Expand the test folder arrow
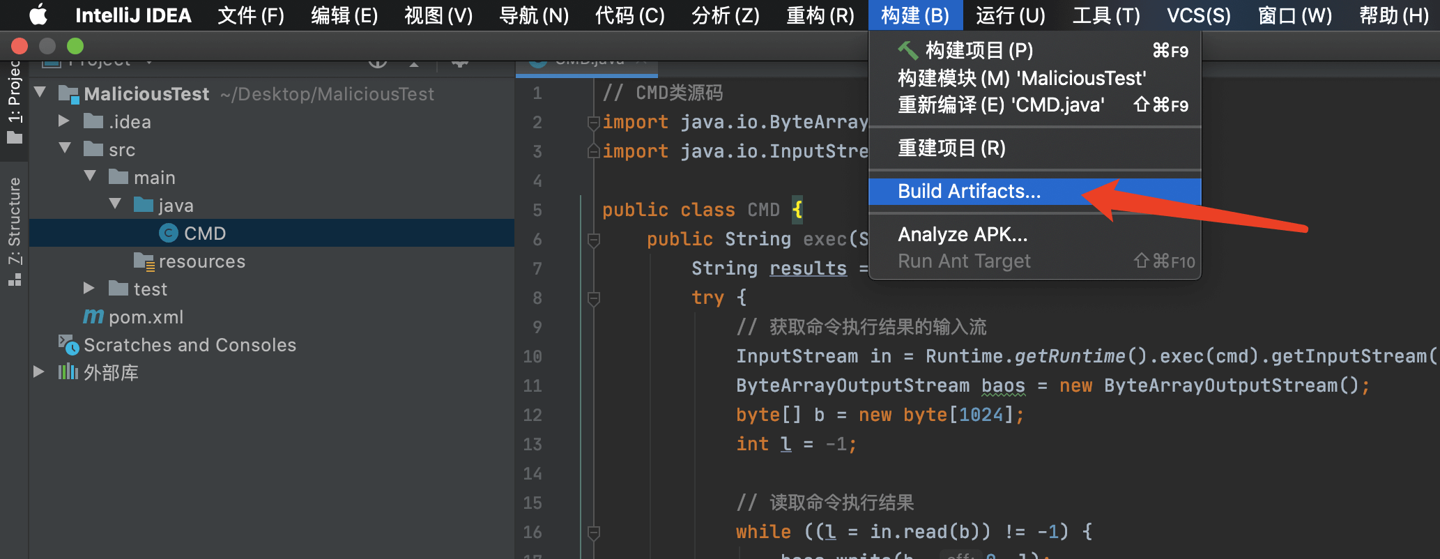 tap(89, 288)
